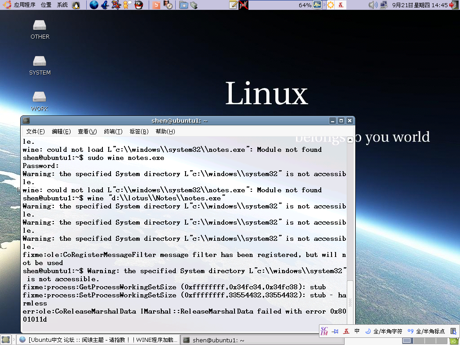Click the CoReleaseMarshalData error line
The width and height of the screenshot is (460, 345).
(x=185, y=311)
